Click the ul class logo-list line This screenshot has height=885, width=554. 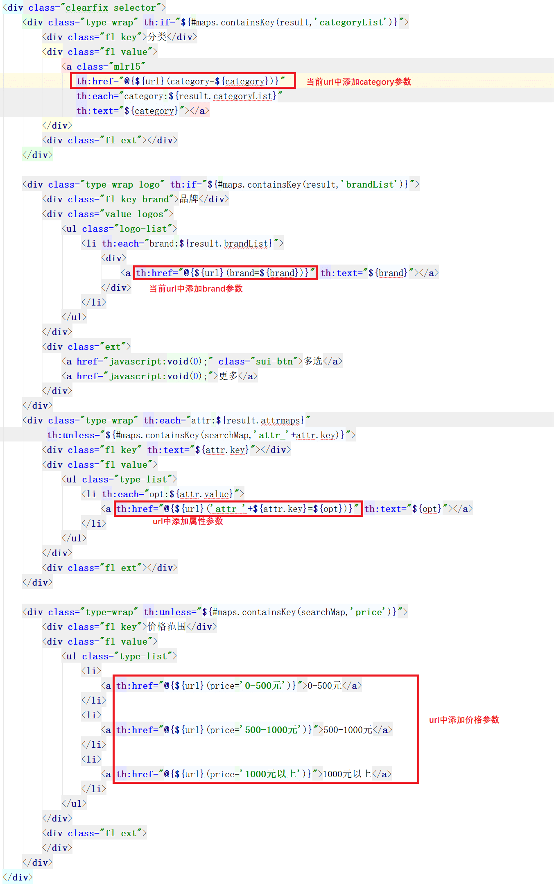pyautogui.click(x=119, y=229)
